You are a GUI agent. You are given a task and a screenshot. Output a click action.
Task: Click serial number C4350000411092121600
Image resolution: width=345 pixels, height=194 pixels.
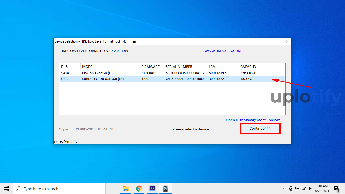click(x=185, y=79)
